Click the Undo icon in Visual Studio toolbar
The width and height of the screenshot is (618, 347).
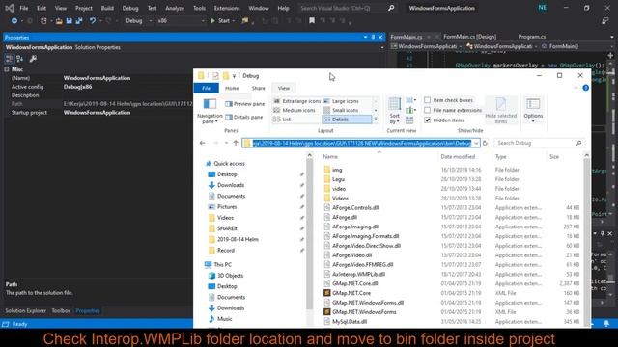(93, 21)
